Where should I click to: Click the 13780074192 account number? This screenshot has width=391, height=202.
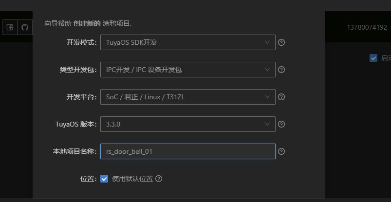point(367,27)
